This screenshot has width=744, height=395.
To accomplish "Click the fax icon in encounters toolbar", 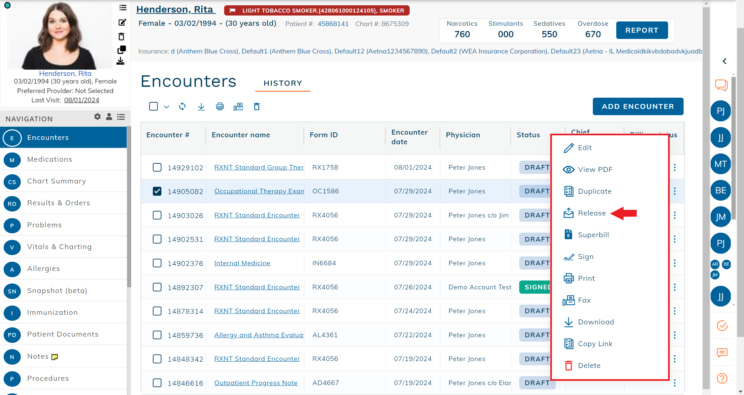I will coord(238,107).
